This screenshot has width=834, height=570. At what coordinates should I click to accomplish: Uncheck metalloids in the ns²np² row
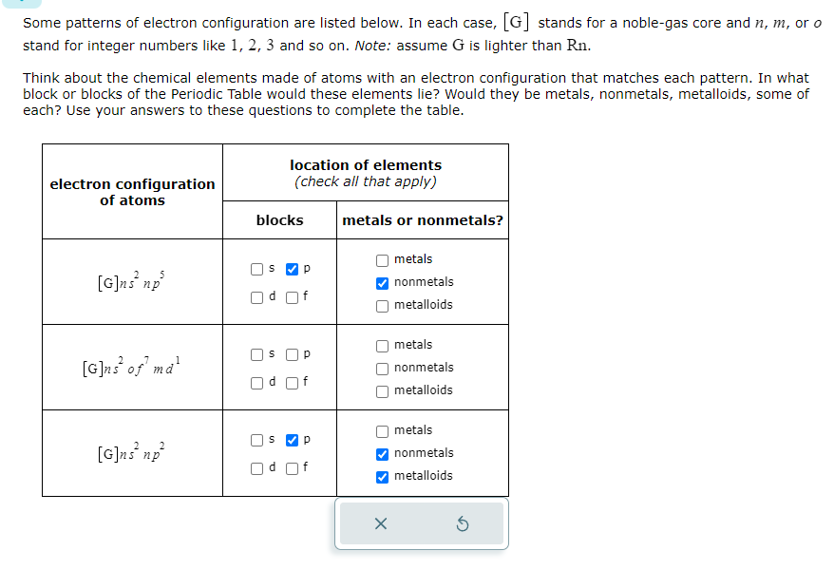click(381, 476)
